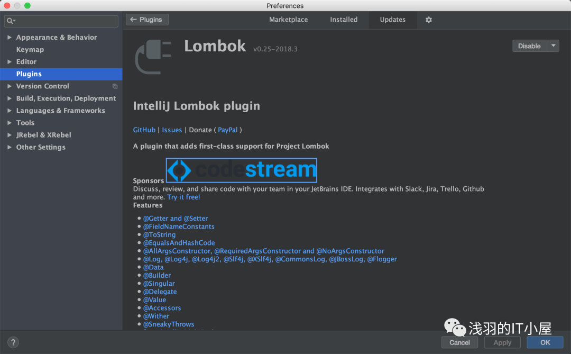Open the PayPal donate link
Viewport: 571px width, 354px height.
tap(227, 130)
